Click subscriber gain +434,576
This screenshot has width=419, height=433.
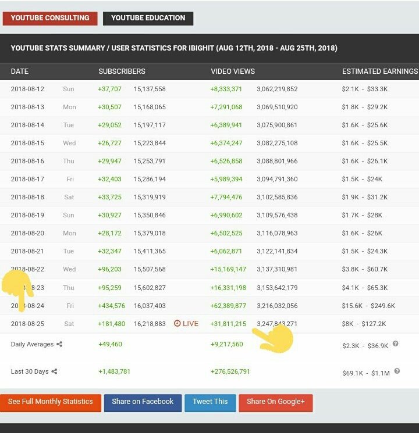click(x=112, y=306)
